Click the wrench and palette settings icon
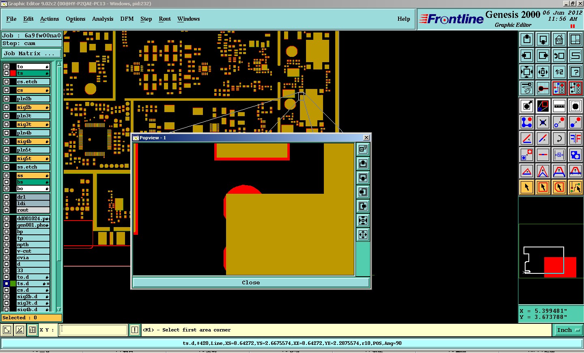Image resolution: width=584 pixels, height=353 pixels. click(x=526, y=88)
